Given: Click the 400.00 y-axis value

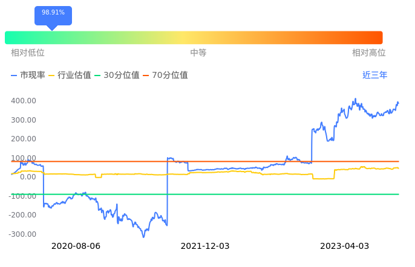Looking at the screenshot, I should pyautogui.click(x=23, y=101).
